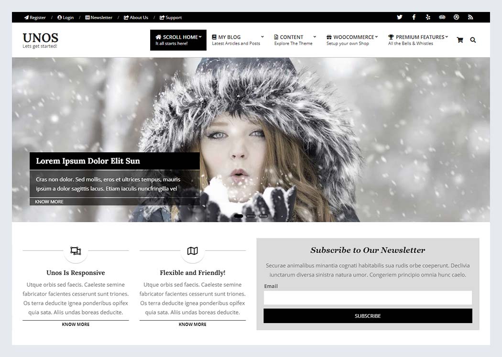Go to the Register link
Image resolution: width=502 pixels, height=357 pixels.
pos(35,18)
